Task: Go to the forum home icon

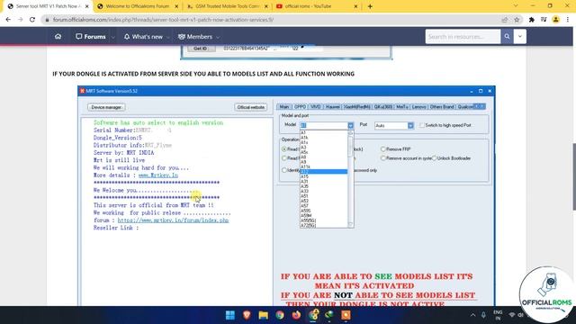Action: point(58,36)
